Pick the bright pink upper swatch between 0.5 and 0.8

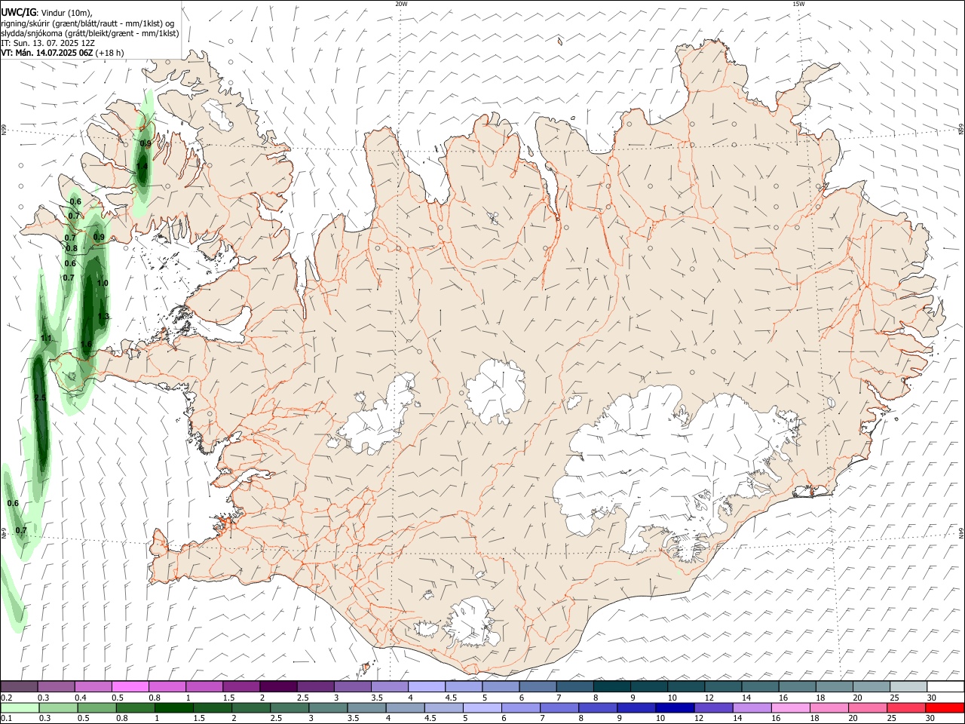pyautogui.click(x=130, y=686)
